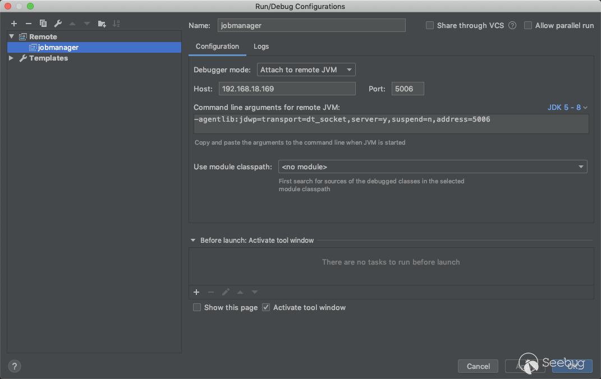
Task: Collapse the Before launch section
Action: click(x=193, y=241)
